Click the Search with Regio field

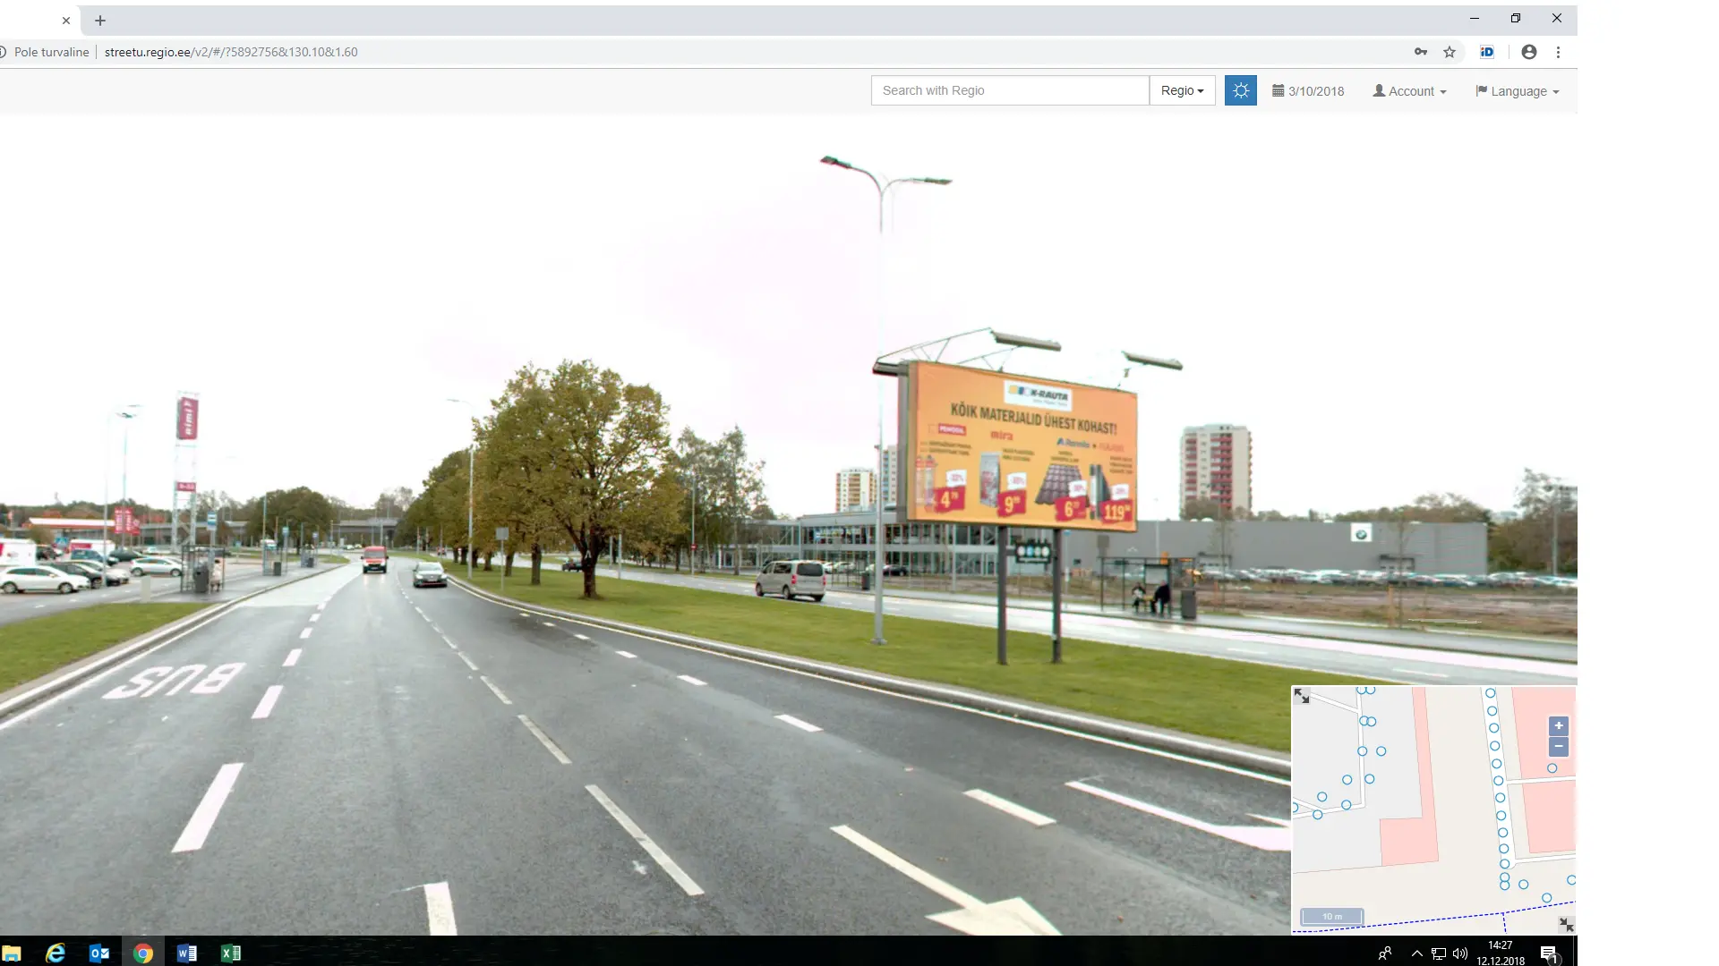[1010, 90]
